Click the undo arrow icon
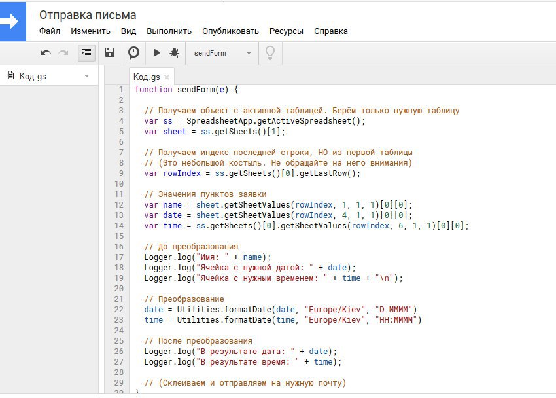Image resolution: width=556 pixels, height=398 pixels. coord(45,53)
